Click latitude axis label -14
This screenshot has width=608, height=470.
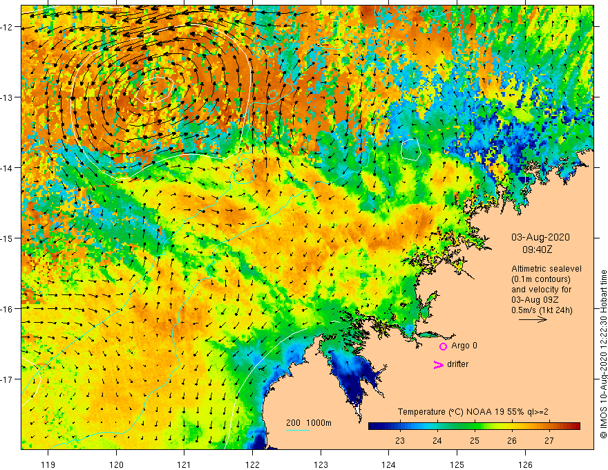point(8,168)
